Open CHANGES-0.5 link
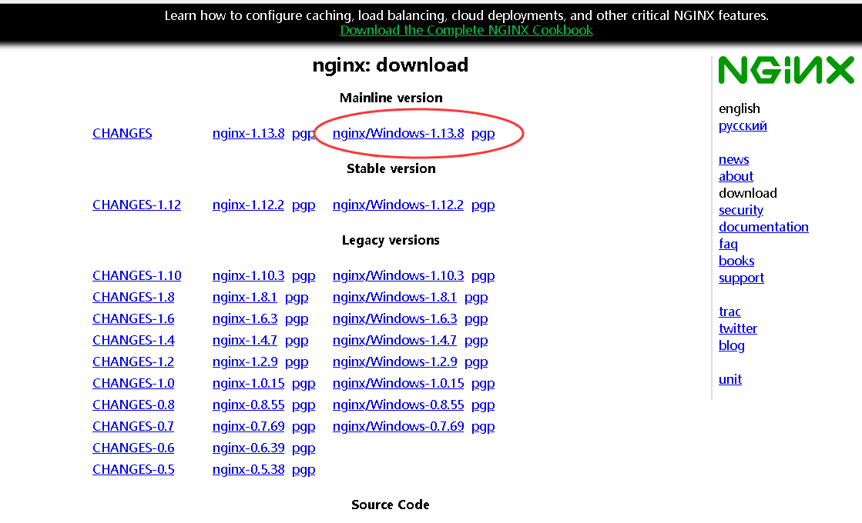Image resolution: width=862 pixels, height=523 pixels. click(x=133, y=469)
